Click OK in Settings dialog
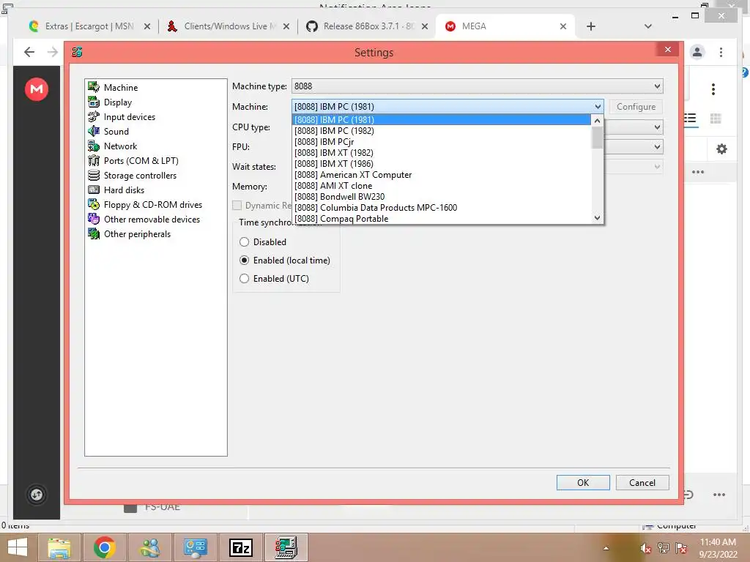This screenshot has height=562, width=750. [583, 483]
